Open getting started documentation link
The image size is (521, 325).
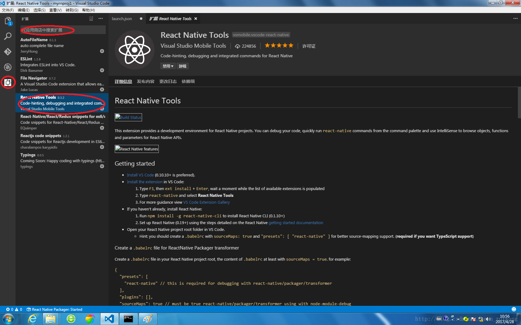tap(296, 223)
